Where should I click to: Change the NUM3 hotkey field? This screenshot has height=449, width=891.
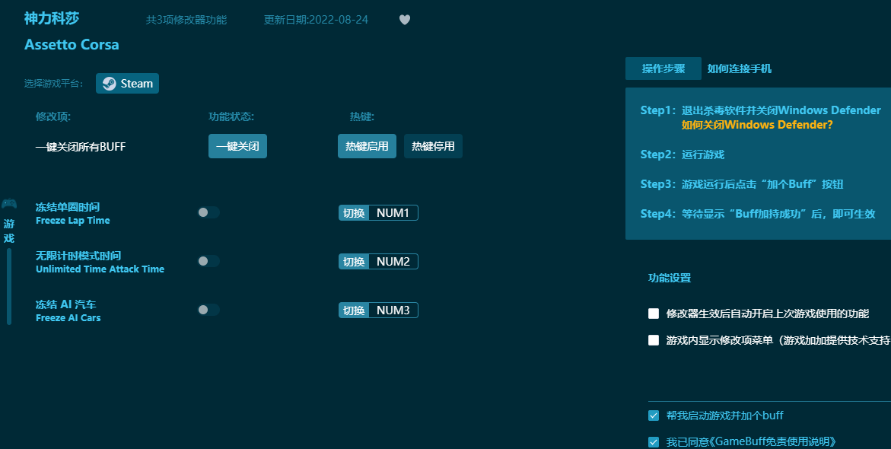click(393, 310)
